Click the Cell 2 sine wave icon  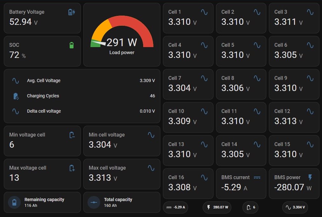click(x=257, y=12)
